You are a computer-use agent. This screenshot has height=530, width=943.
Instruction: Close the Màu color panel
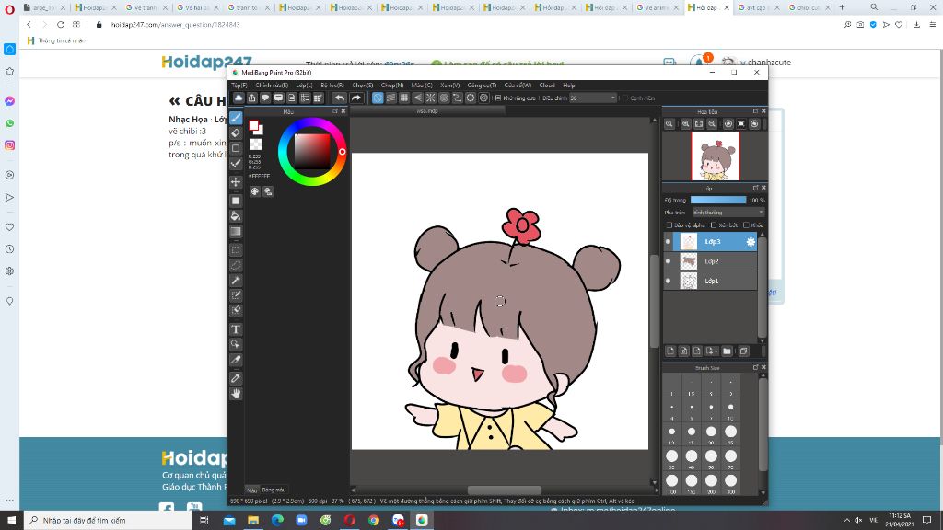click(343, 111)
